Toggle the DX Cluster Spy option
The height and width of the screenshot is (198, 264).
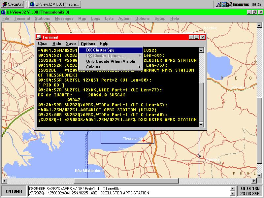point(111,50)
